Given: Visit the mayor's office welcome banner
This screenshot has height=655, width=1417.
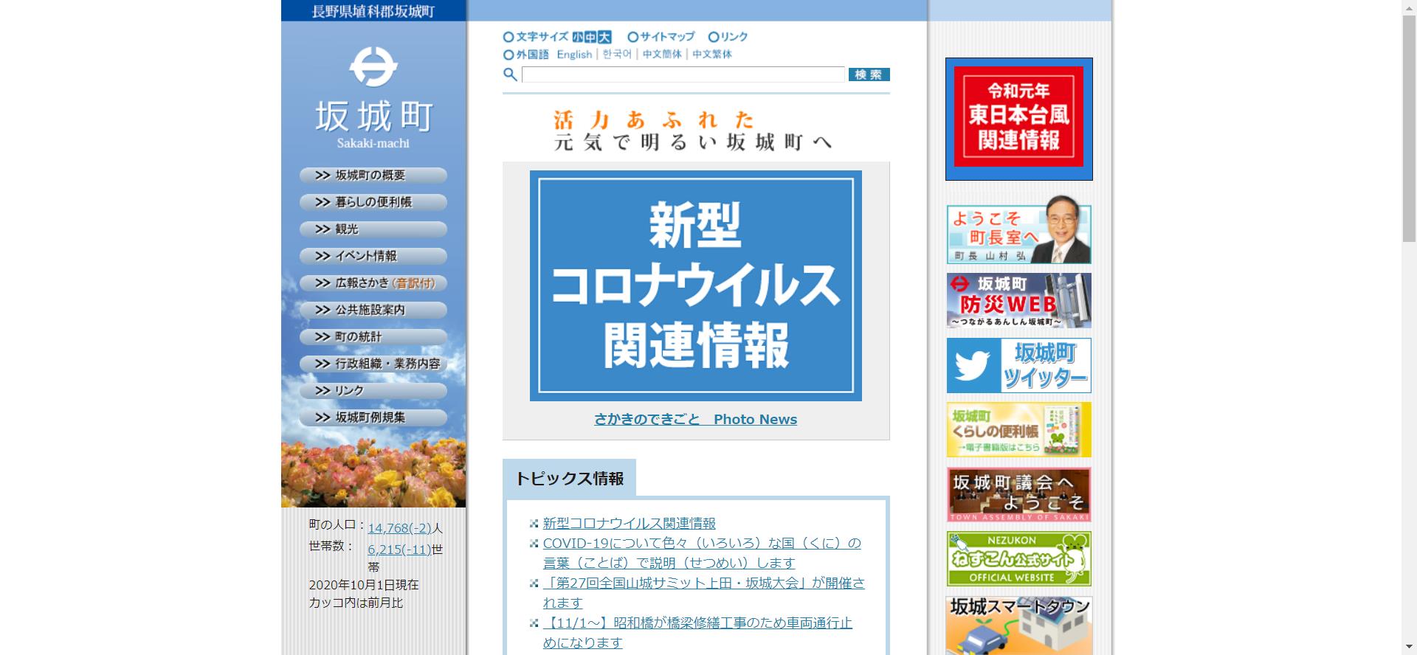Looking at the screenshot, I should 1018,235.
